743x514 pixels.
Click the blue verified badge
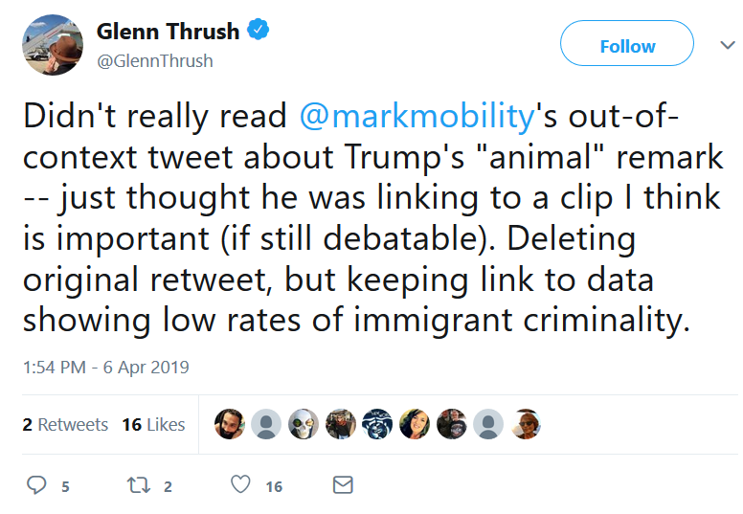[x=259, y=30]
